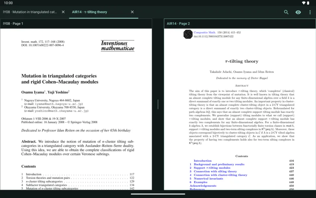Click the Inventiones mathematicae journal logo

pos(117,46)
